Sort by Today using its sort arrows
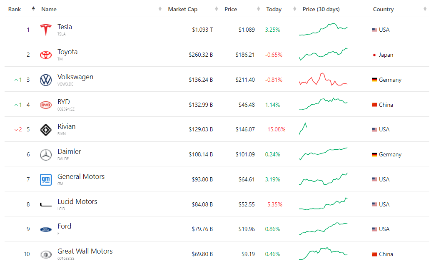This screenshot has width=431, height=264. (295, 9)
